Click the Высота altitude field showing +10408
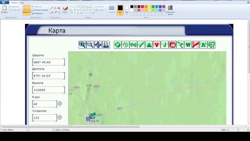This screenshot has width=250, height=141. point(48,90)
